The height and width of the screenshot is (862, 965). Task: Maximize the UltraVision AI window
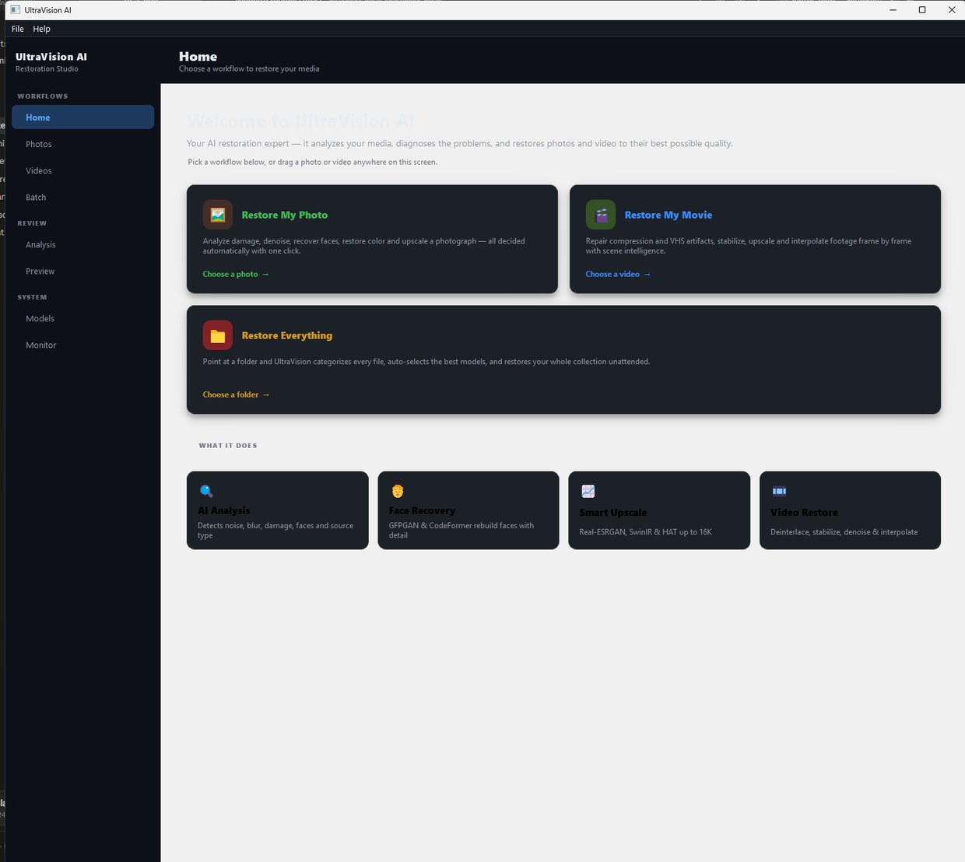922,10
